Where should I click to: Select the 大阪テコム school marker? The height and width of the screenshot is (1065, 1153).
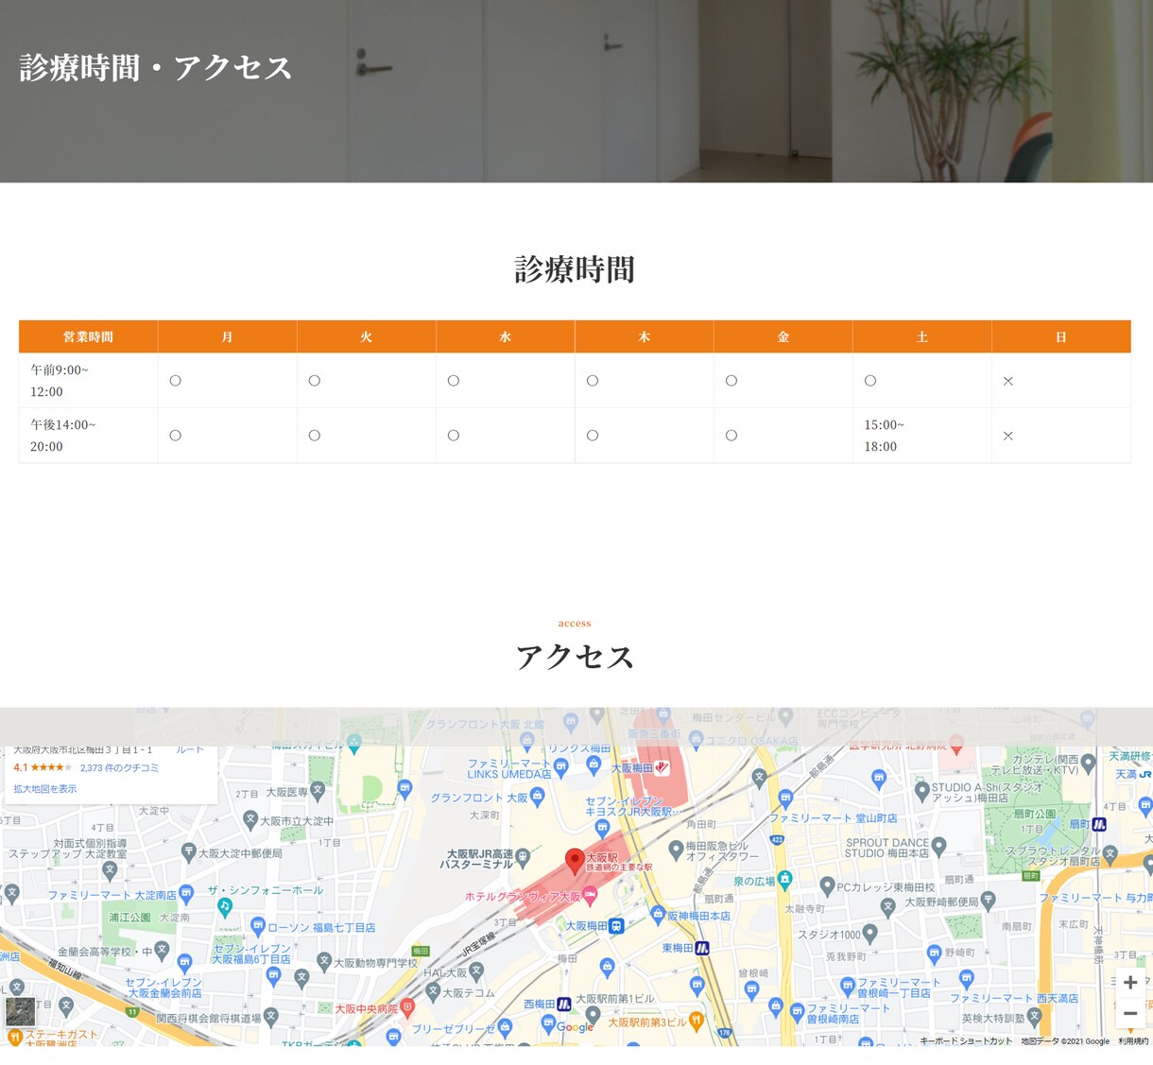[x=433, y=991]
